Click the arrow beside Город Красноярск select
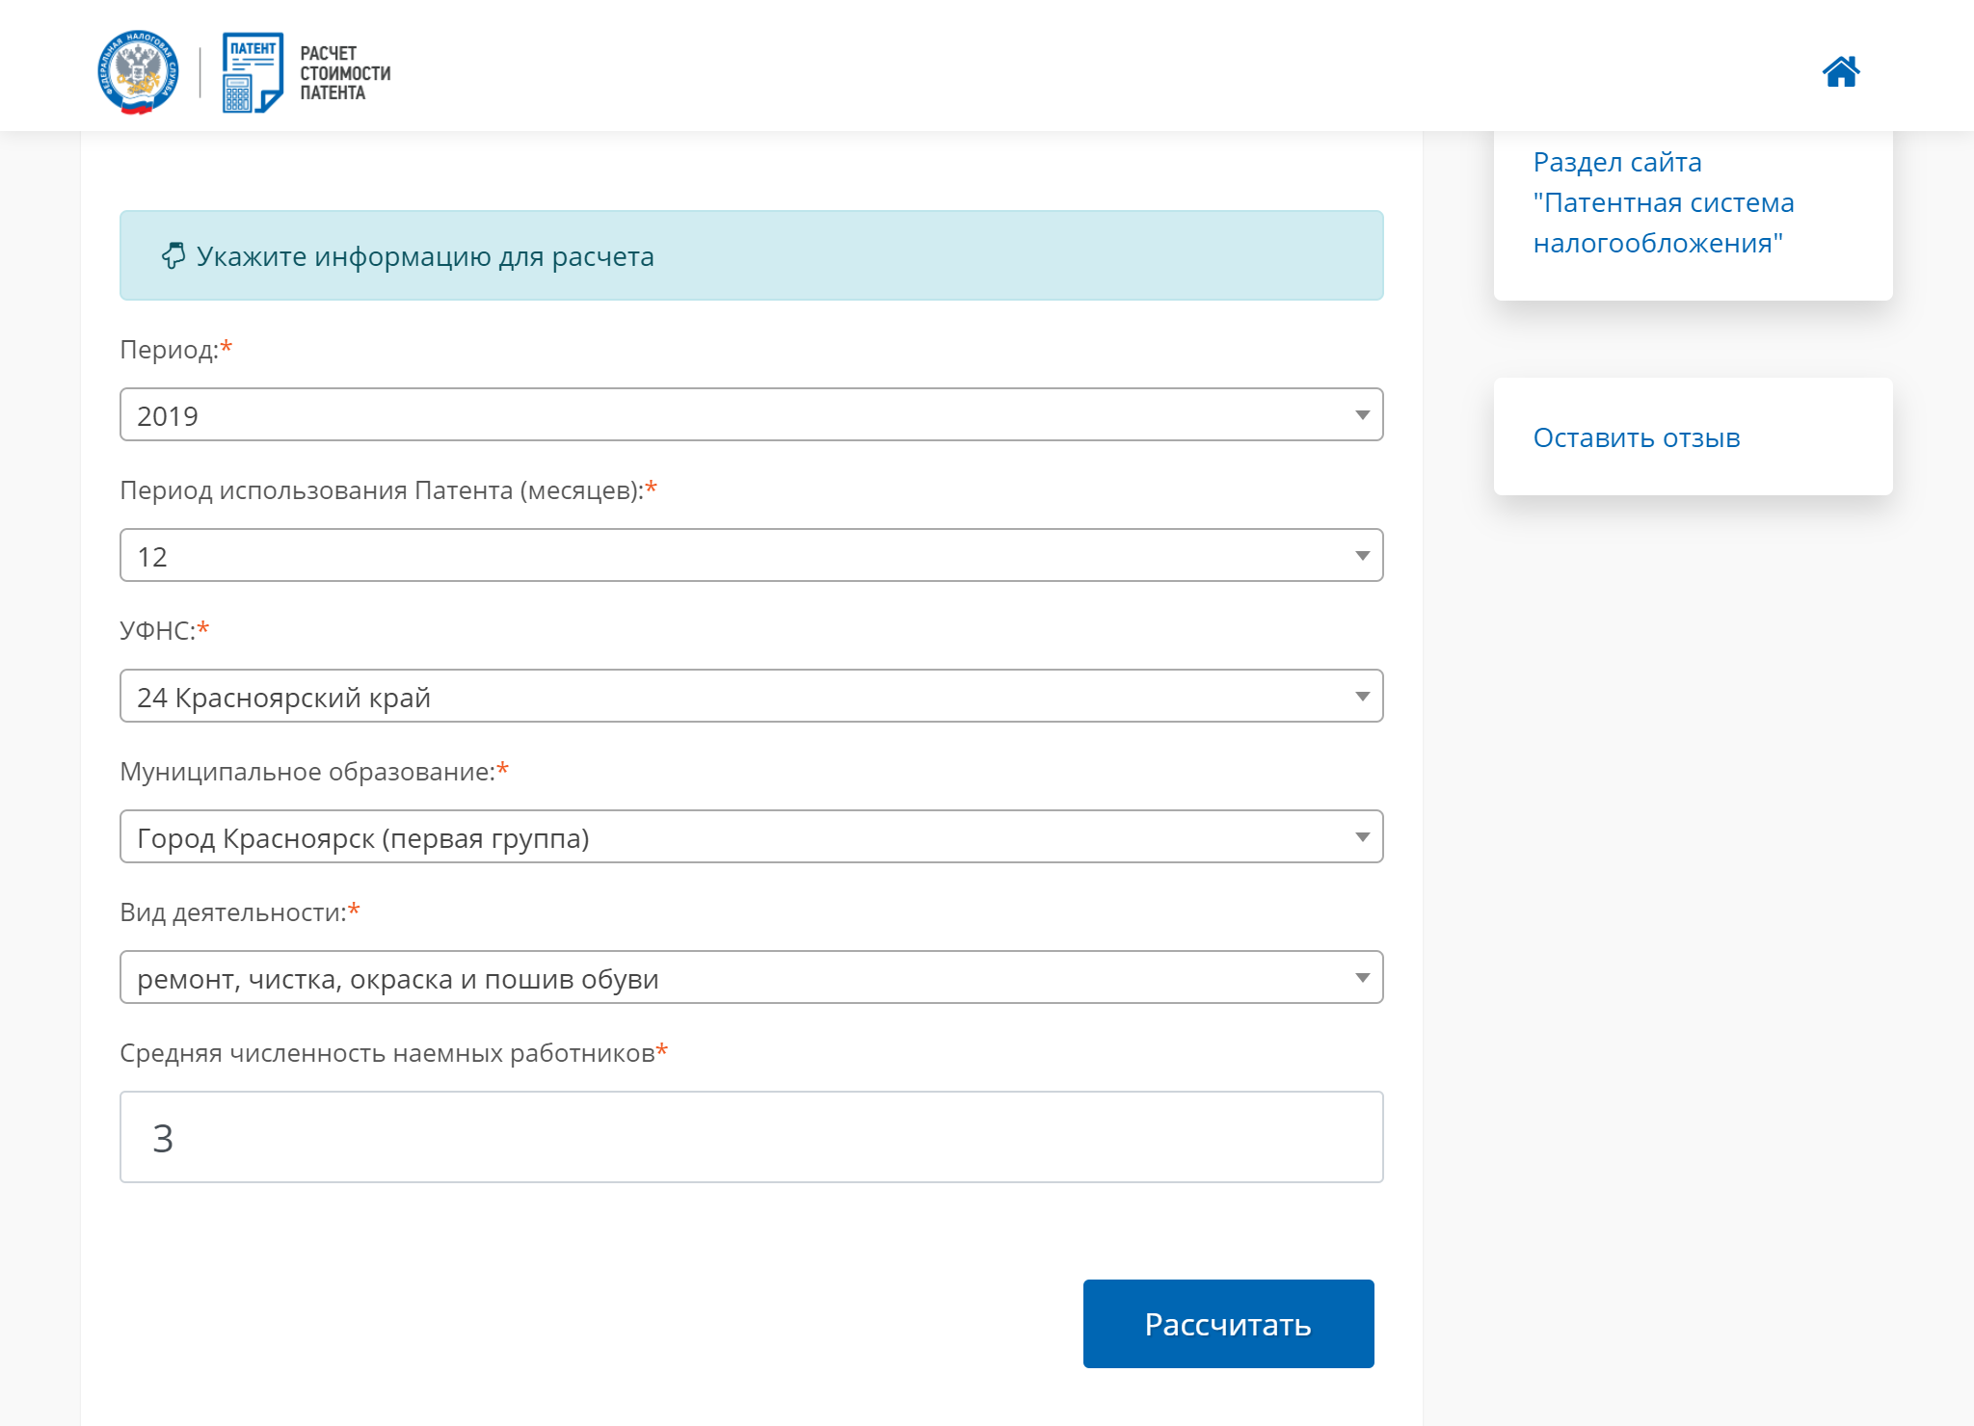Image resolution: width=1974 pixels, height=1426 pixels. [x=1362, y=837]
